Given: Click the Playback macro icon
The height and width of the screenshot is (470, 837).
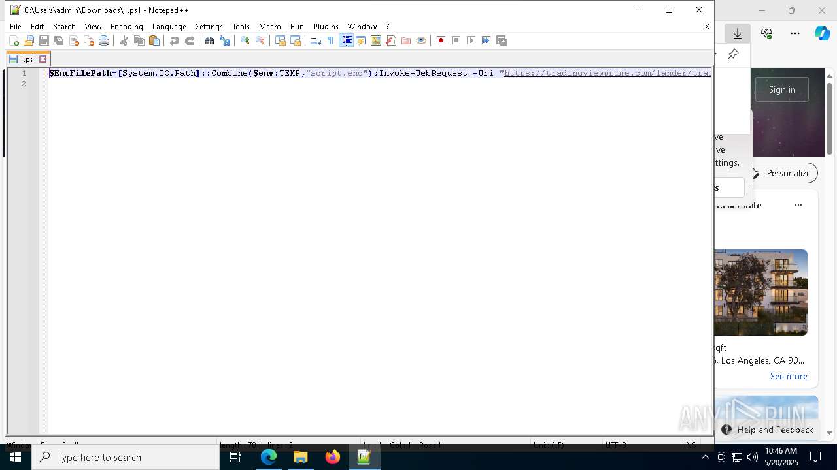Looking at the screenshot, I should click(x=471, y=40).
